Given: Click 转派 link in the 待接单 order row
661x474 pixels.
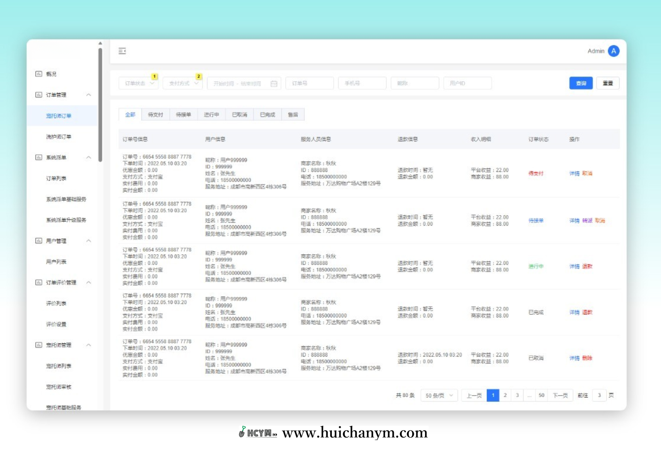Looking at the screenshot, I should coord(587,221).
